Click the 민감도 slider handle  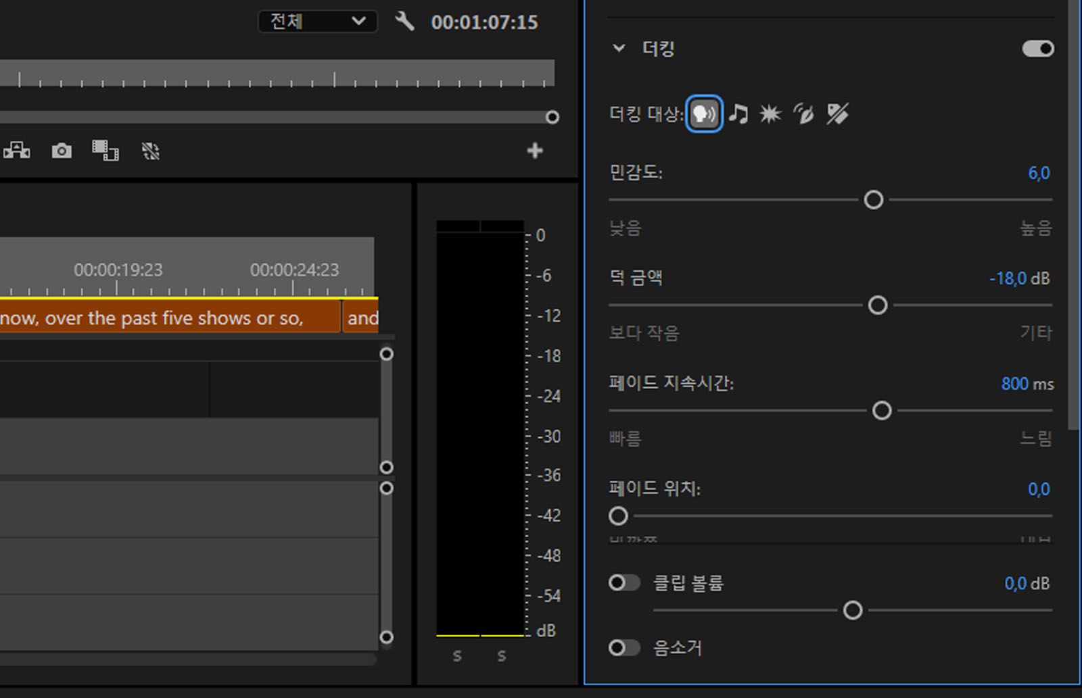click(874, 200)
